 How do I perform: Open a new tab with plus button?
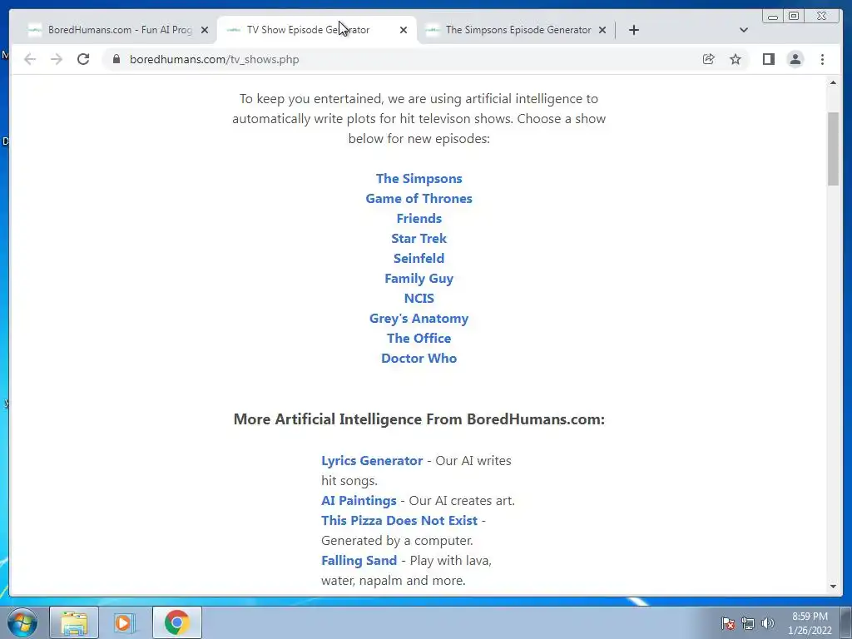[x=633, y=30]
